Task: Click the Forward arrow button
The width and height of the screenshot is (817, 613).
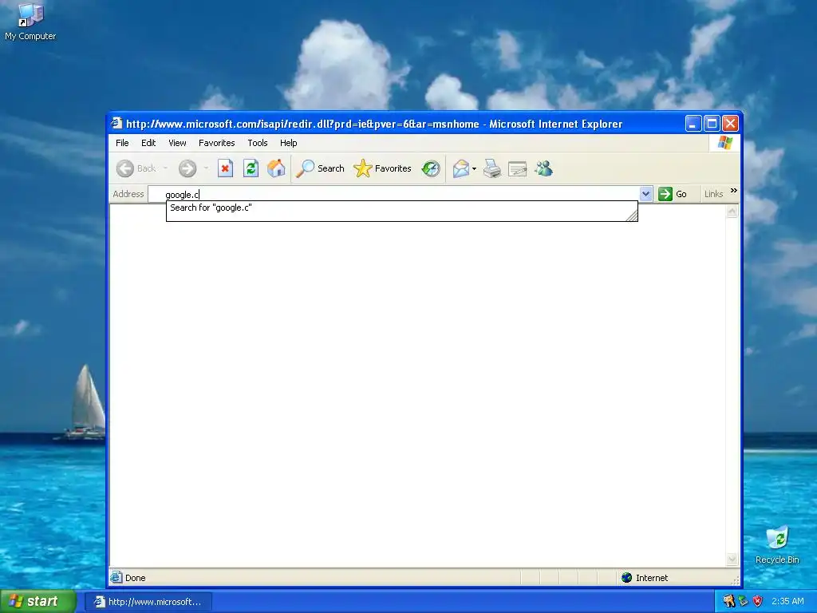Action: coord(187,168)
